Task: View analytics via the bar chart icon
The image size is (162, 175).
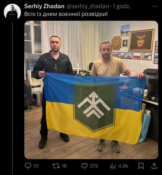Action: pyautogui.click(x=112, y=166)
